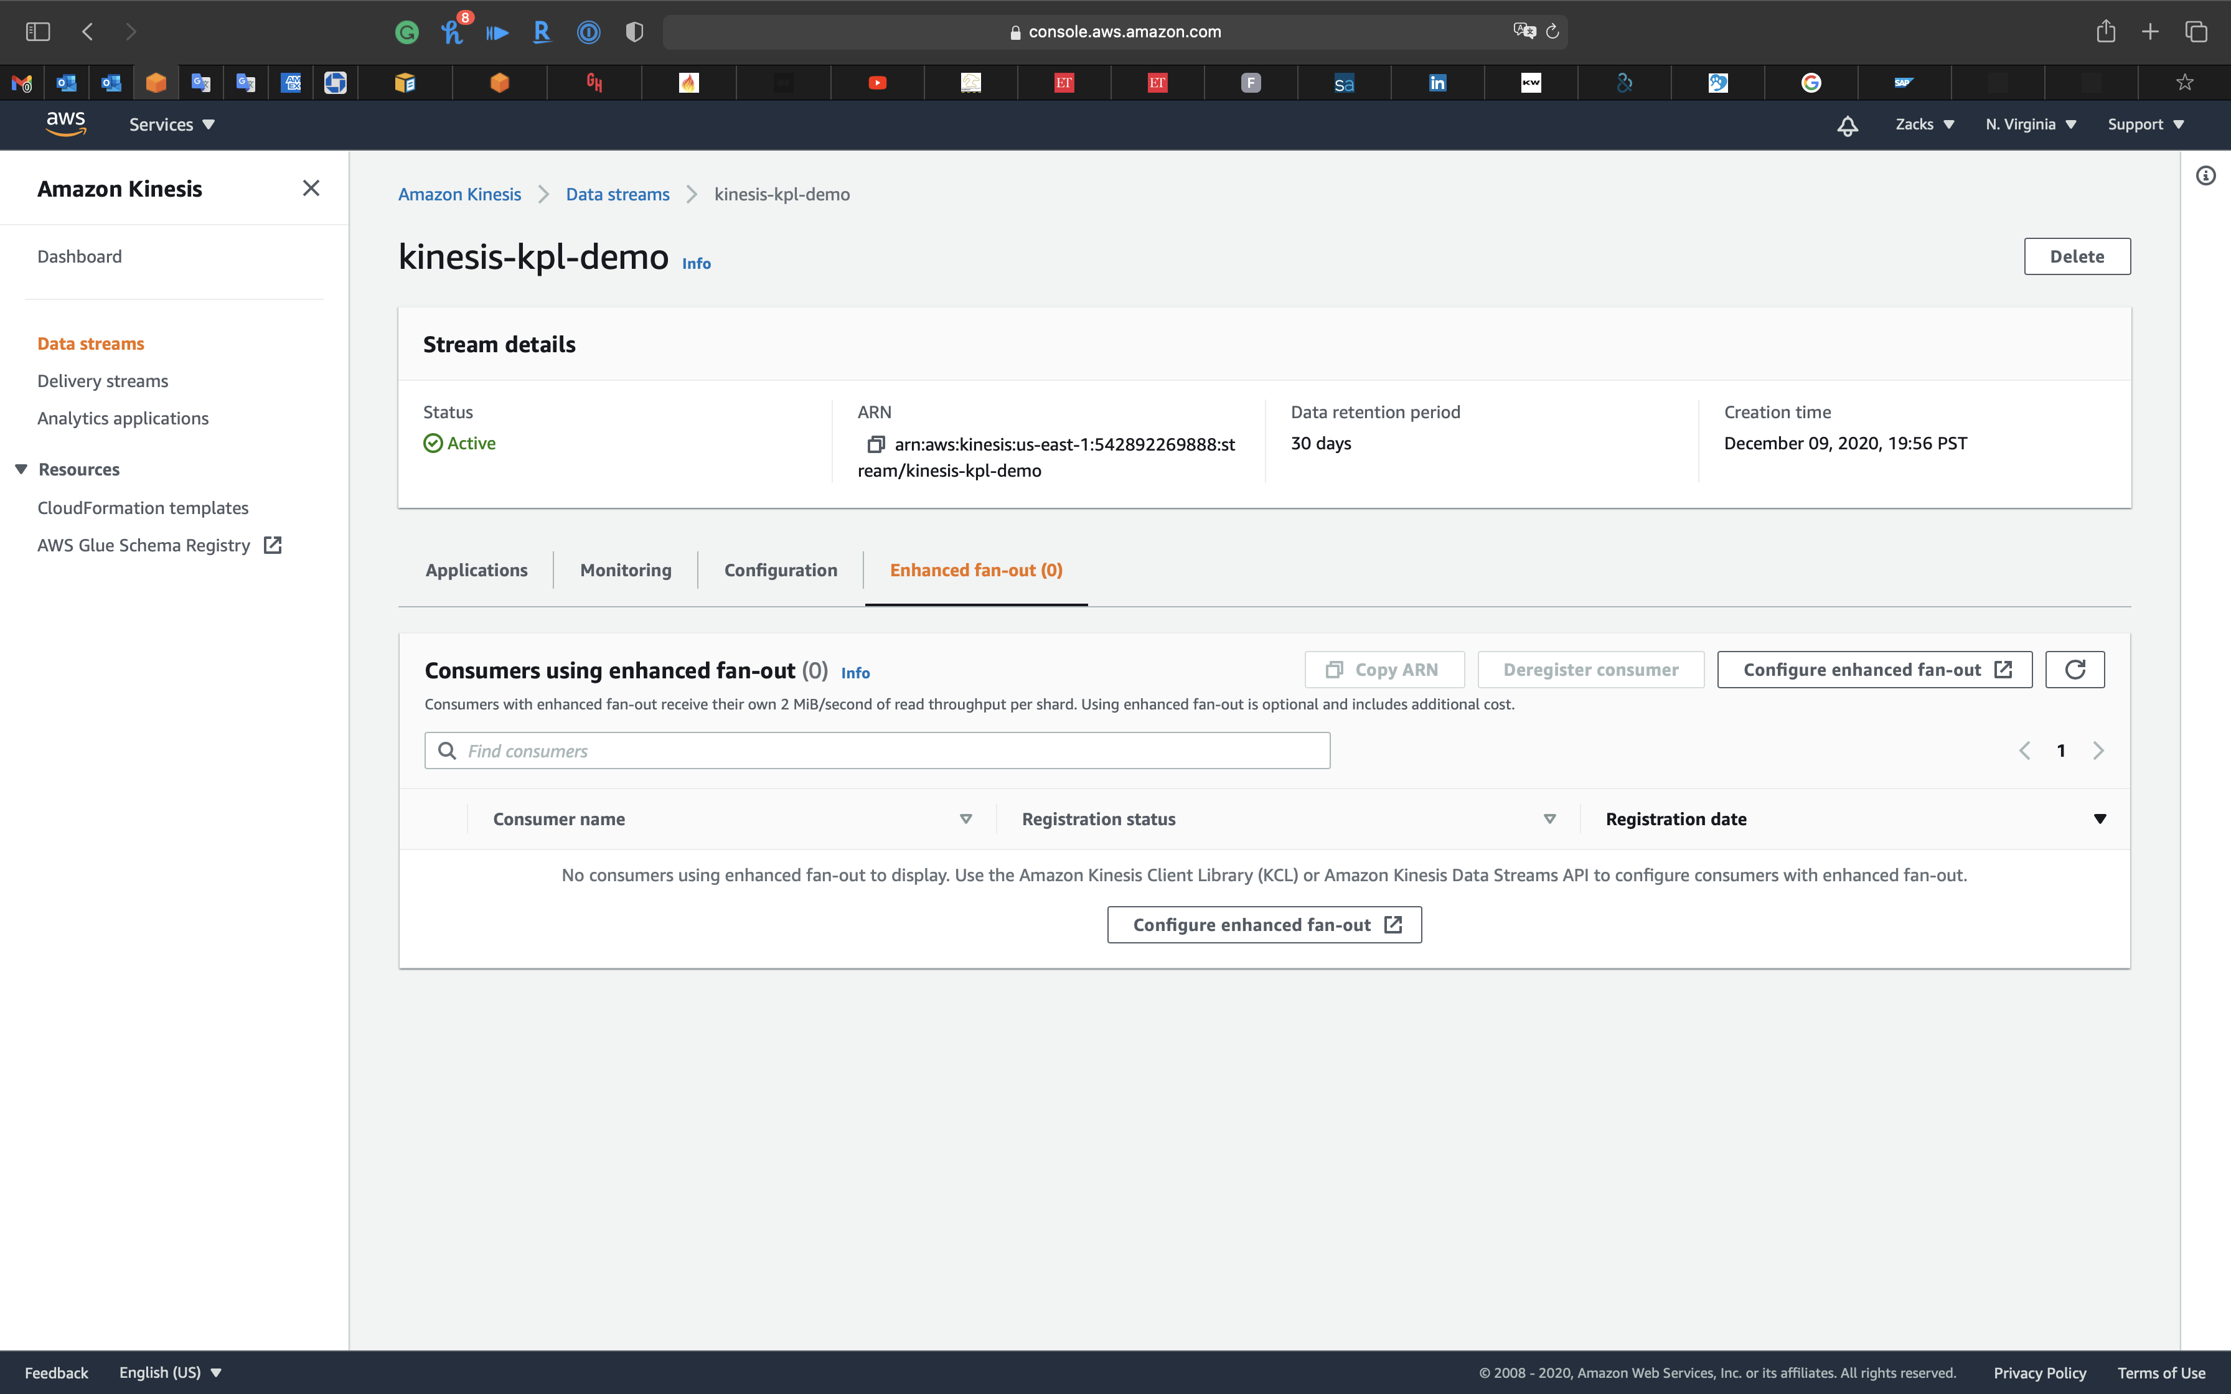Click the Delete stream button

point(2076,256)
